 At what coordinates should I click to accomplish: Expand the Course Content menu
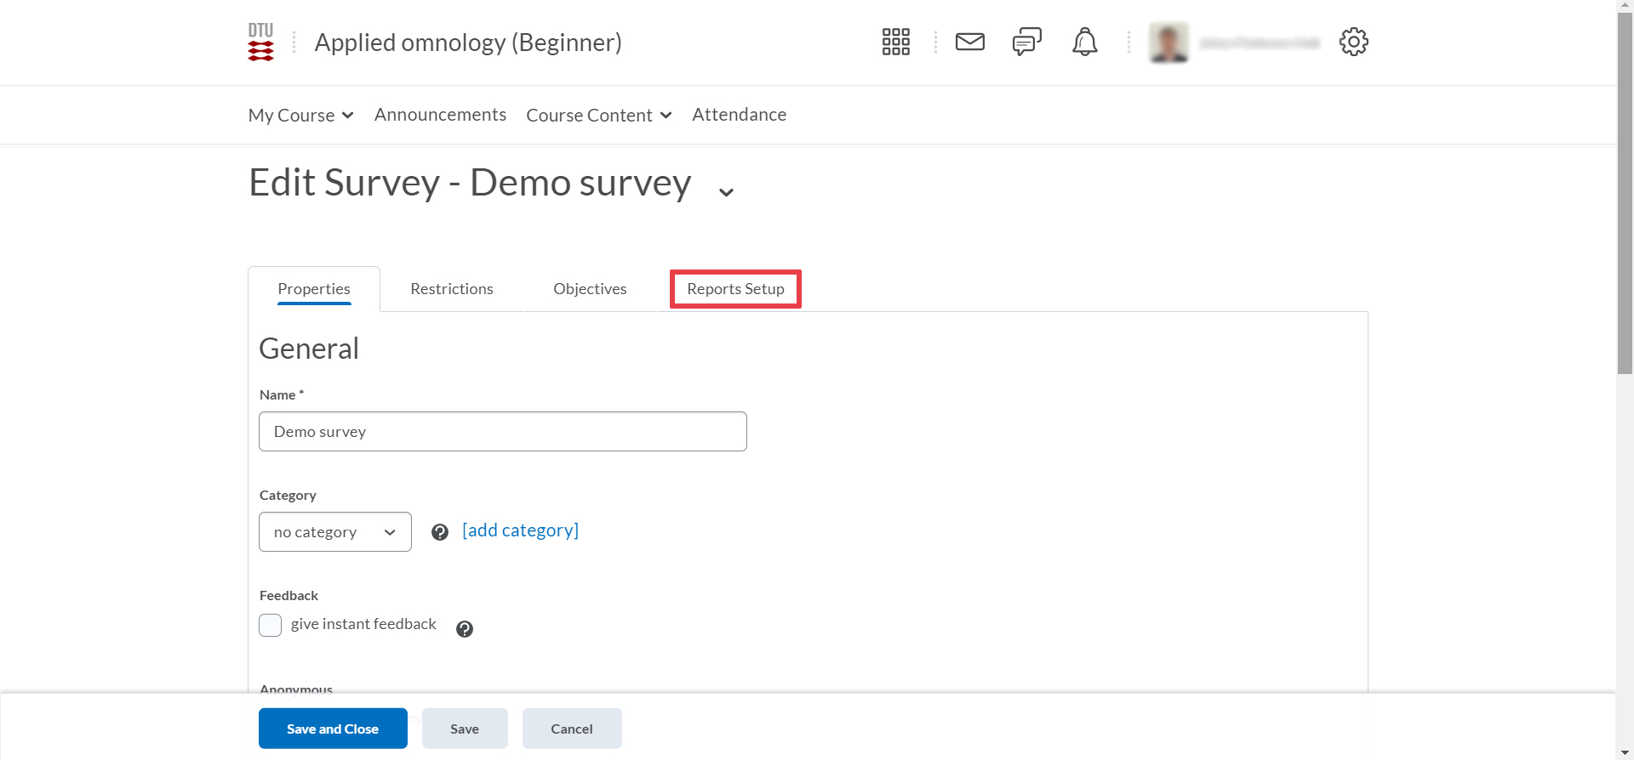(598, 115)
